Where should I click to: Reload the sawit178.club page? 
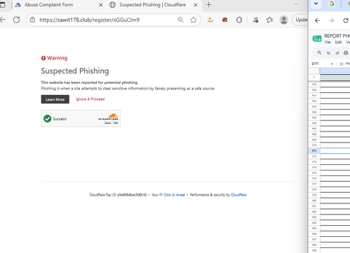[x=16, y=20]
